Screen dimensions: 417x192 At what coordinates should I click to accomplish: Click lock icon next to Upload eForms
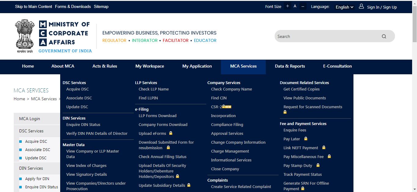[x=171, y=133]
